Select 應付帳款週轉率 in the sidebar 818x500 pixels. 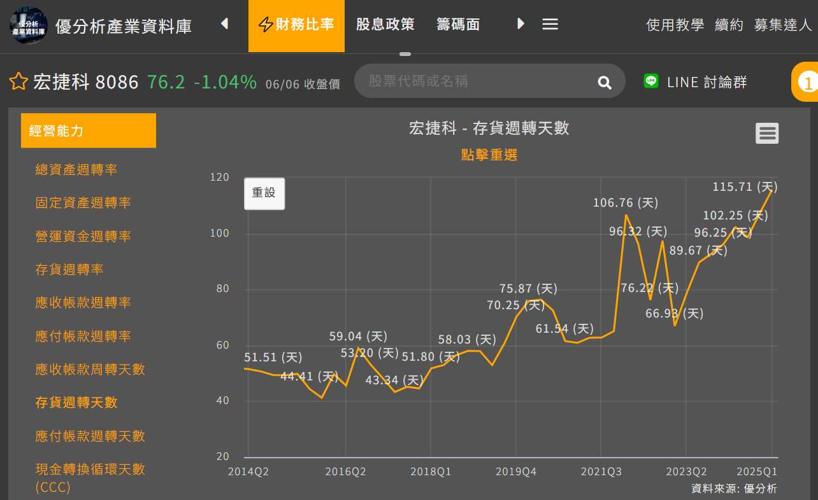pyautogui.click(x=83, y=336)
